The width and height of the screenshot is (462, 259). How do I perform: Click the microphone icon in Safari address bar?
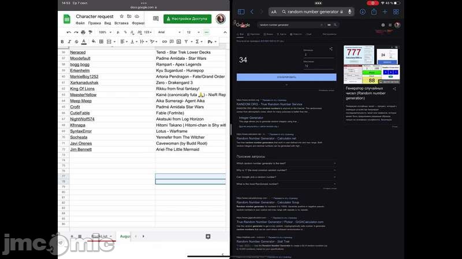(x=349, y=12)
